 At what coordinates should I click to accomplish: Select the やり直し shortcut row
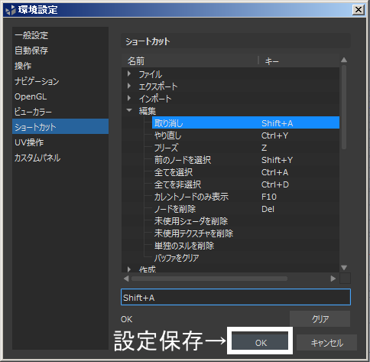[245, 135]
